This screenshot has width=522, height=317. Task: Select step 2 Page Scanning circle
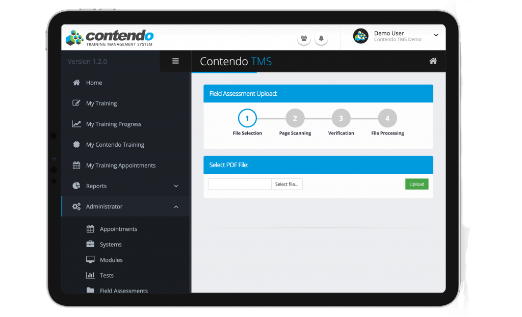tap(295, 118)
